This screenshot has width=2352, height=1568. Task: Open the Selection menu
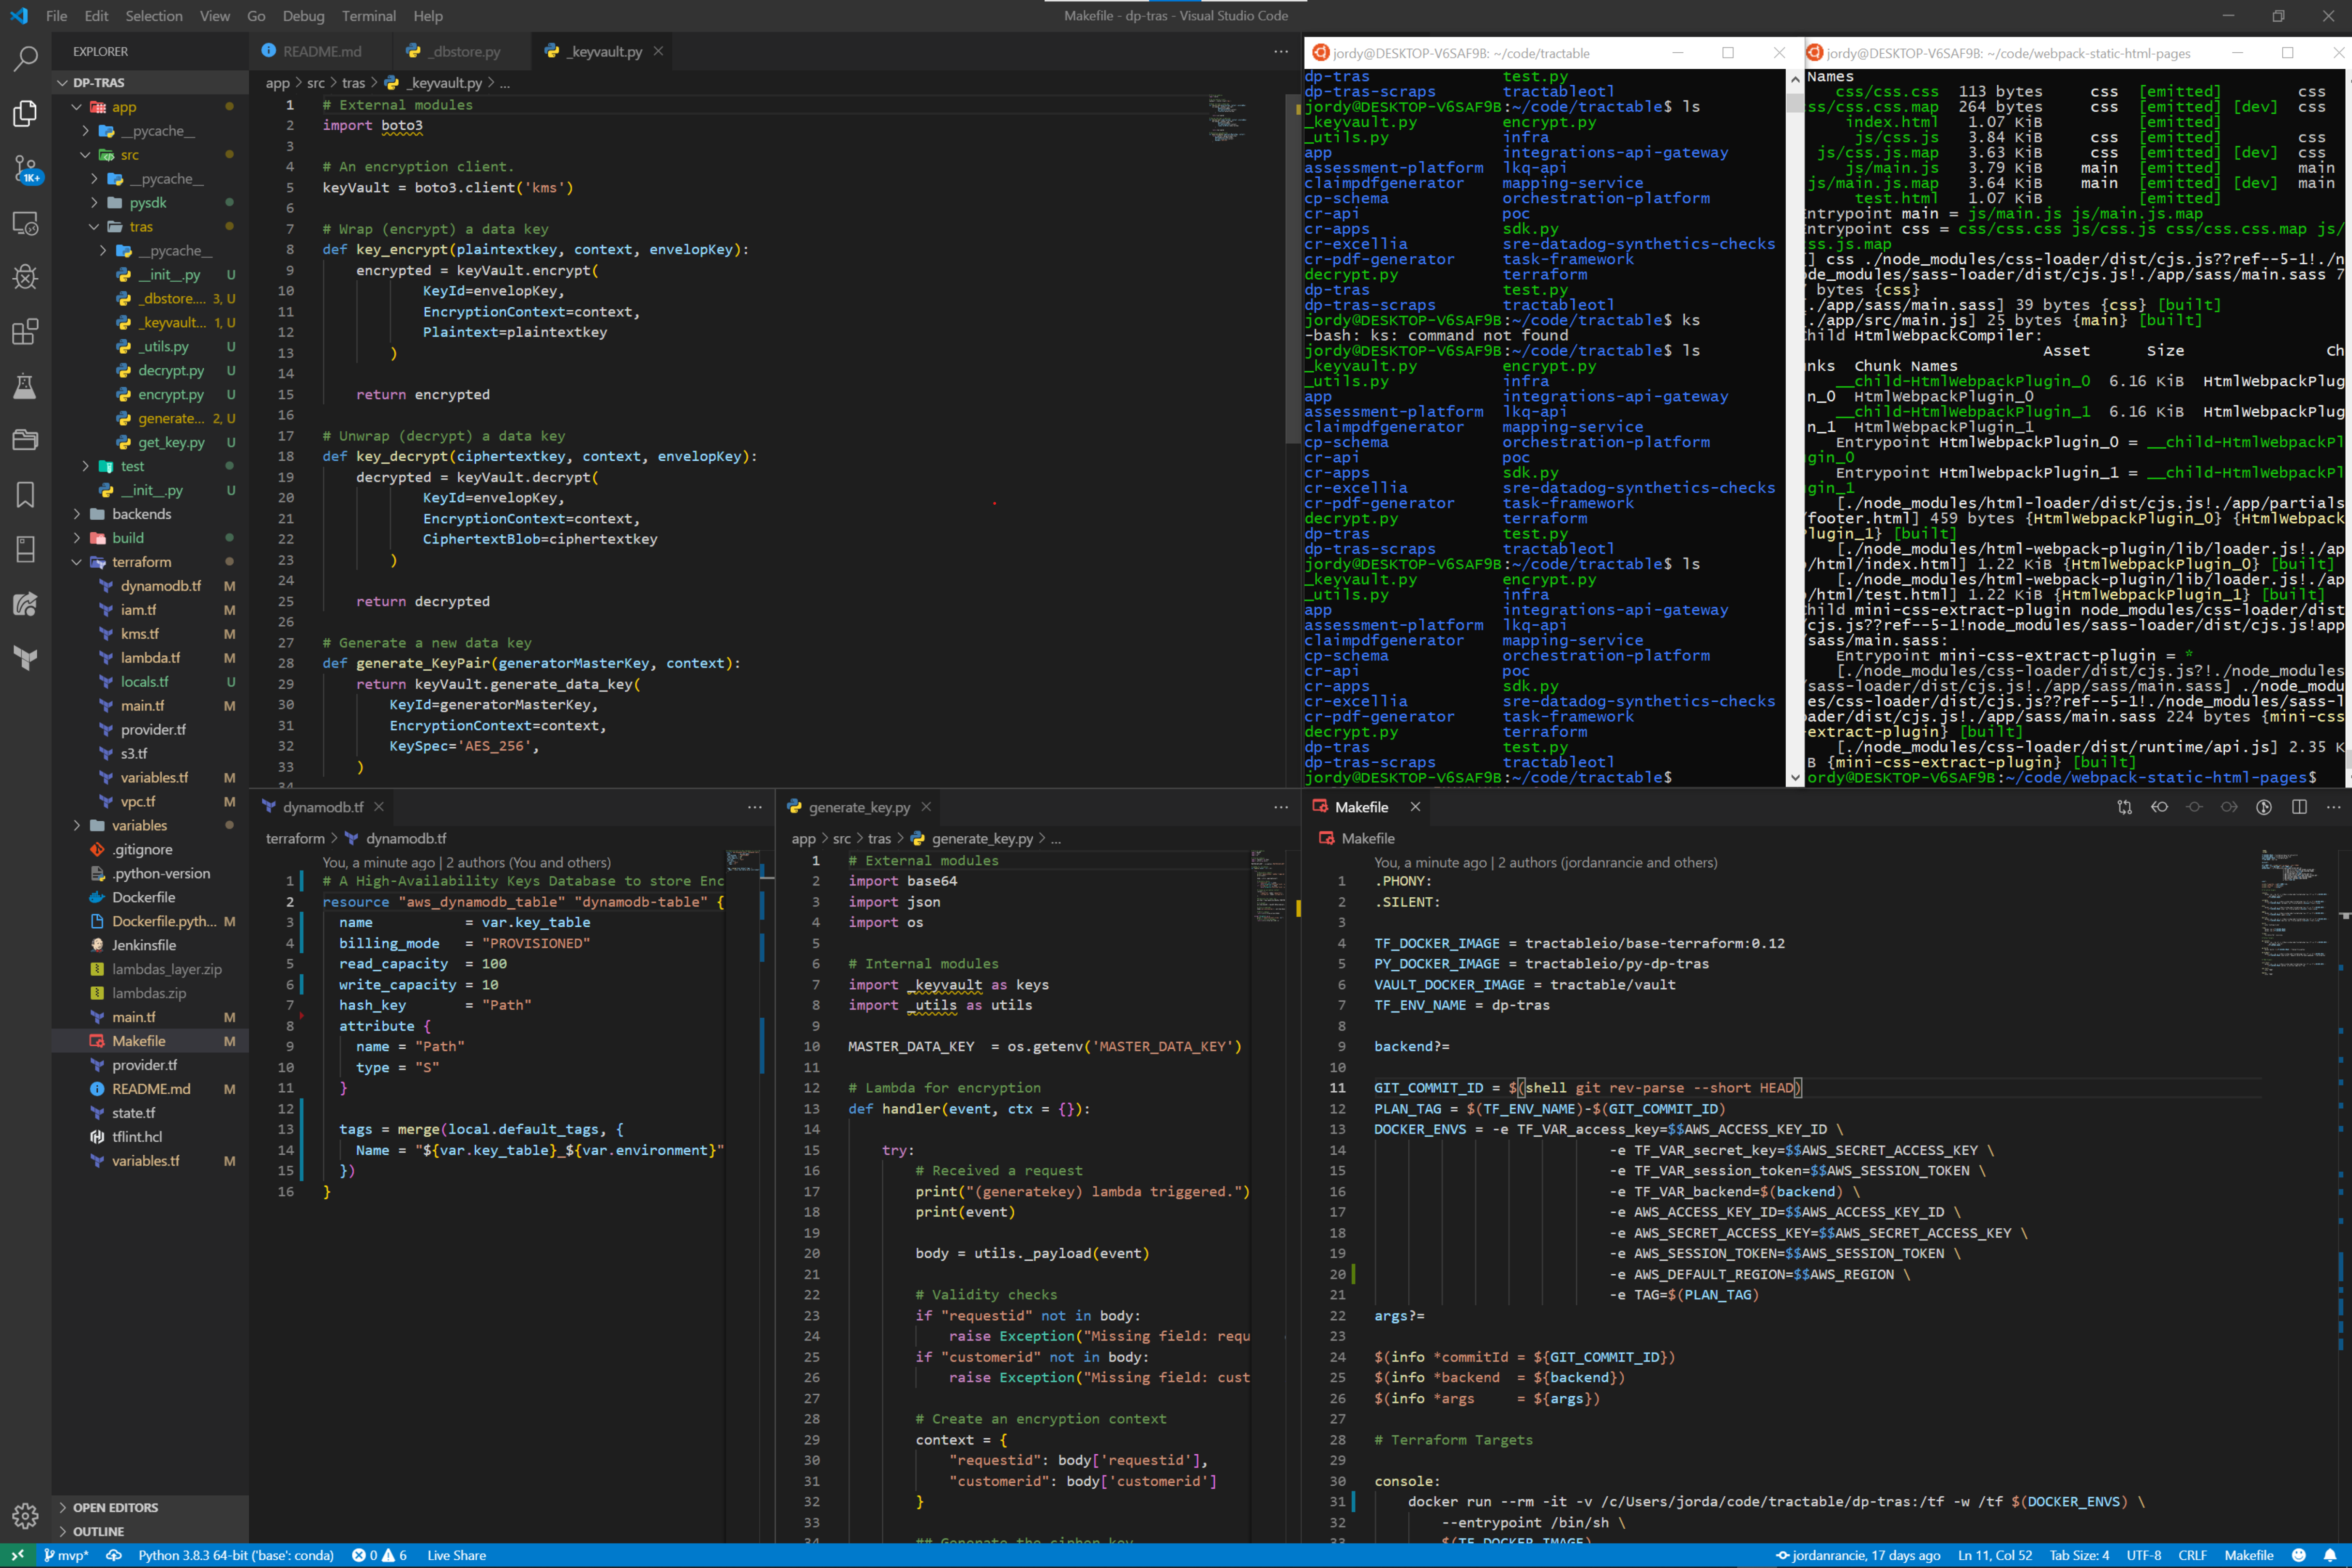[154, 16]
